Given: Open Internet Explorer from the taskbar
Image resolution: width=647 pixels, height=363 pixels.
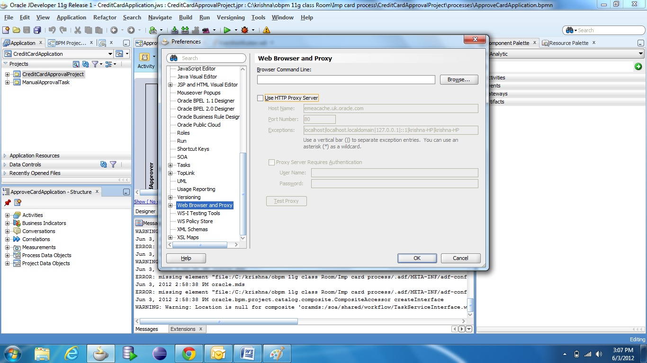Looking at the screenshot, I should [71, 354].
